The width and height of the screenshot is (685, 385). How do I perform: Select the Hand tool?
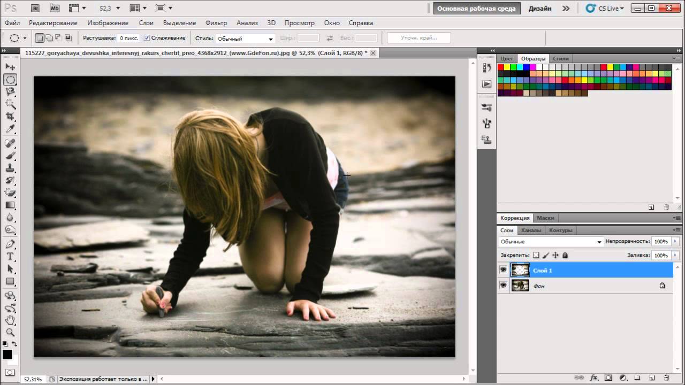point(10,320)
